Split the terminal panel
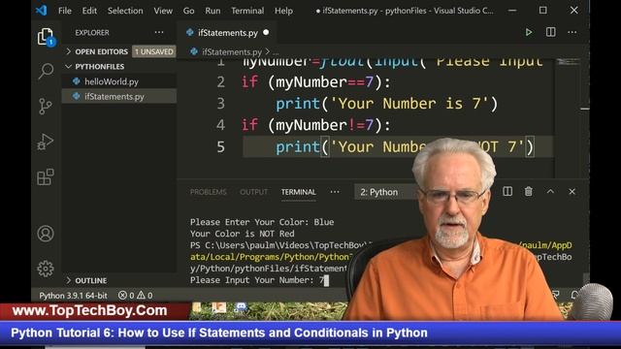 (507, 192)
